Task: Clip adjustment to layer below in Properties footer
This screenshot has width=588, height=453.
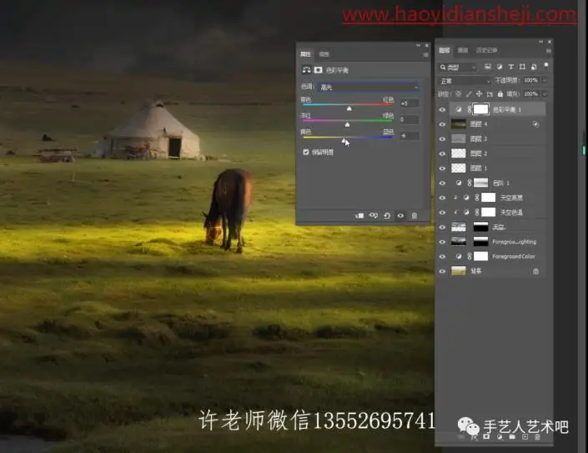Action: click(359, 215)
